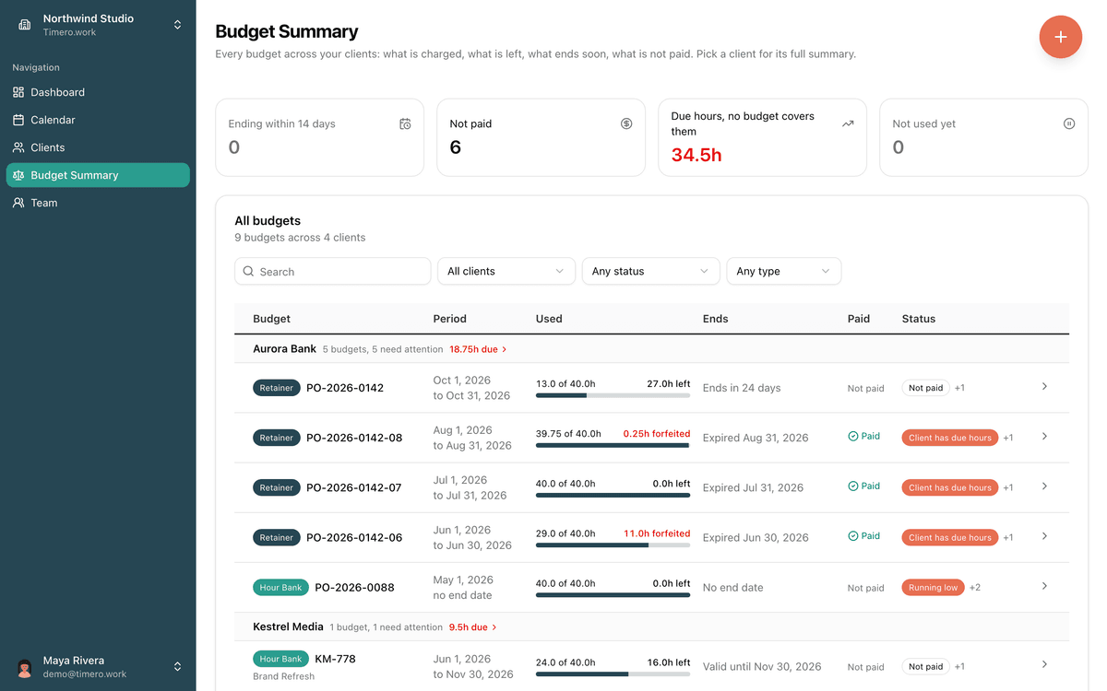Image resolution: width=1107 pixels, height=691 pixels.
Task: Open the Aurora Bank client group
Action: pyautogui.click(x=285, y=349)
